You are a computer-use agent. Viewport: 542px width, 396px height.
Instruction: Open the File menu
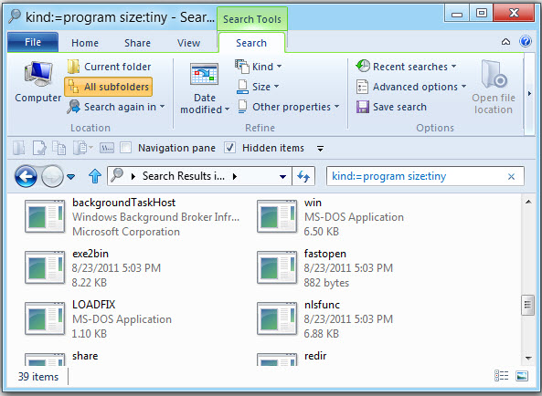[33, 42]
